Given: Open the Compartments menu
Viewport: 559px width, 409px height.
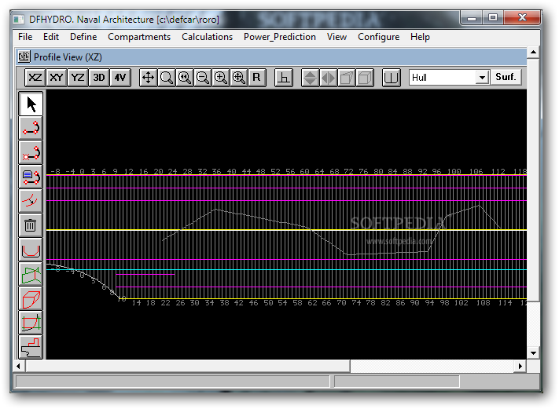Looking at the screenshot, I should point(139,37).
